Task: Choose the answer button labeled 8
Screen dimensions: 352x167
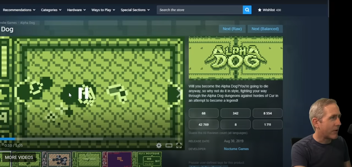Action: tap(235, 124)
